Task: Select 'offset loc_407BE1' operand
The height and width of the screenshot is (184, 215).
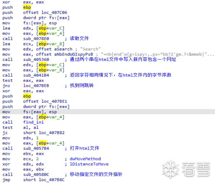Action: (45, 101)
